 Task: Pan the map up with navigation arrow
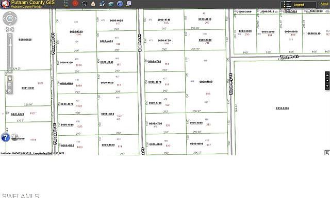point(10,13)
